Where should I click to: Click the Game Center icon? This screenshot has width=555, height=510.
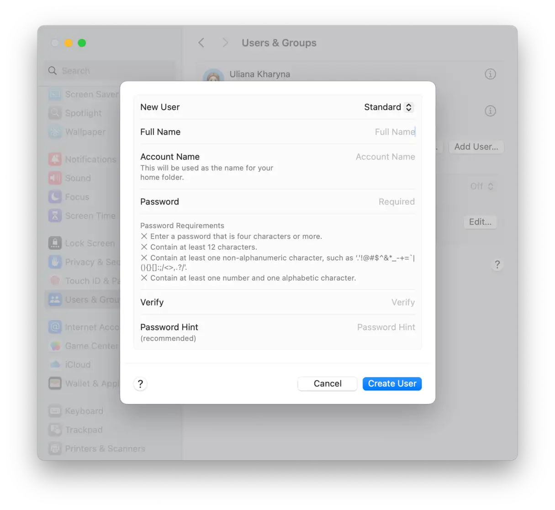pyautogui.click(x=55, y=346)
